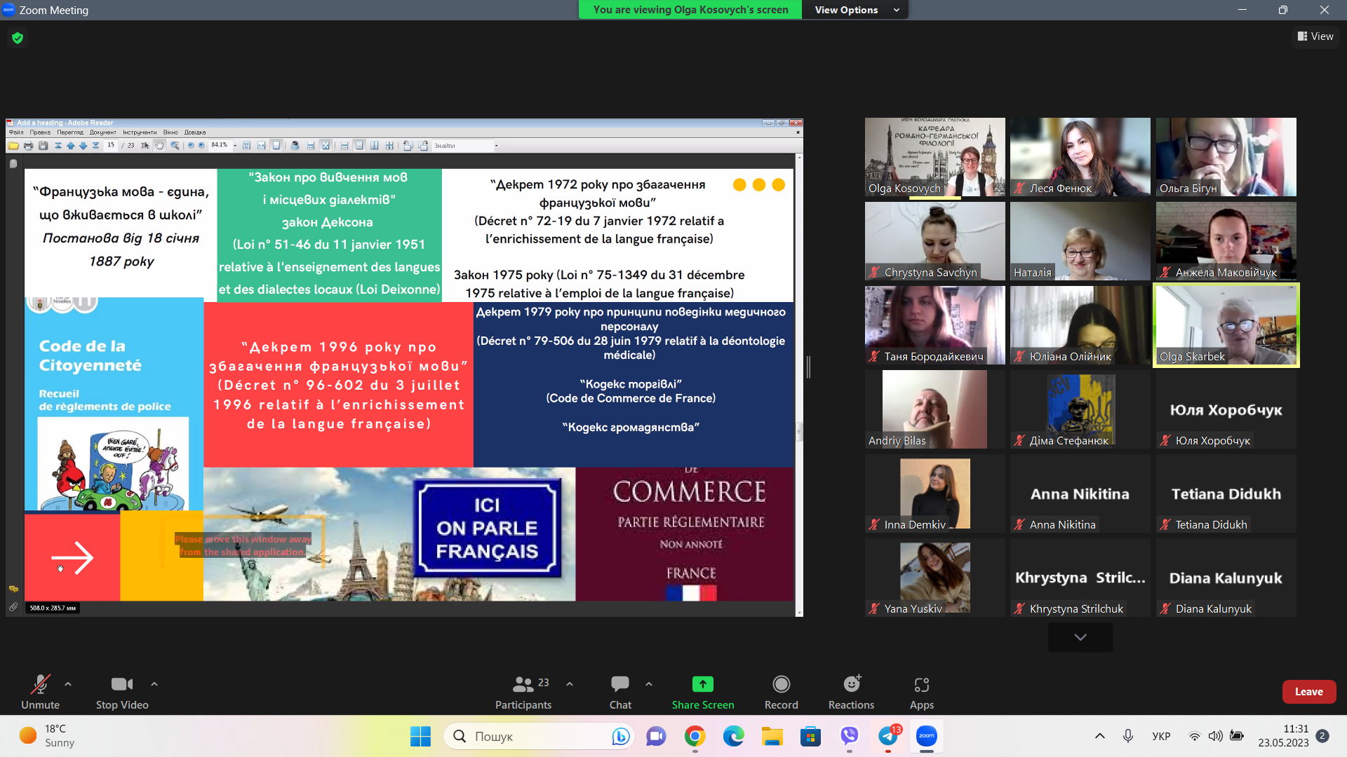Viewport: 1347px width, 757px height.
Task: Start meeting recording with Record
Action: tap(781, 684)
